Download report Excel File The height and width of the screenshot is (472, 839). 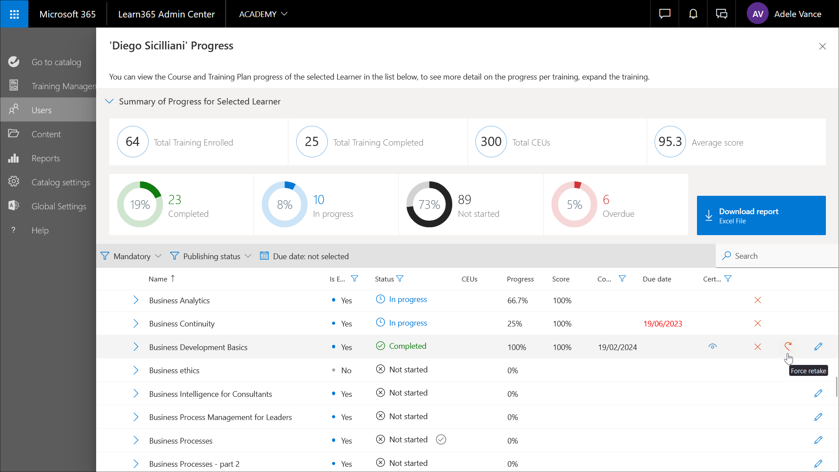761,215
